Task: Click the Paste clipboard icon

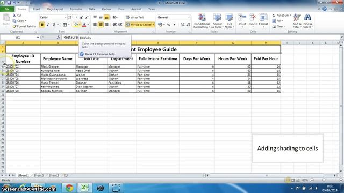Action: pyautogui.click(x=6, y=18)
